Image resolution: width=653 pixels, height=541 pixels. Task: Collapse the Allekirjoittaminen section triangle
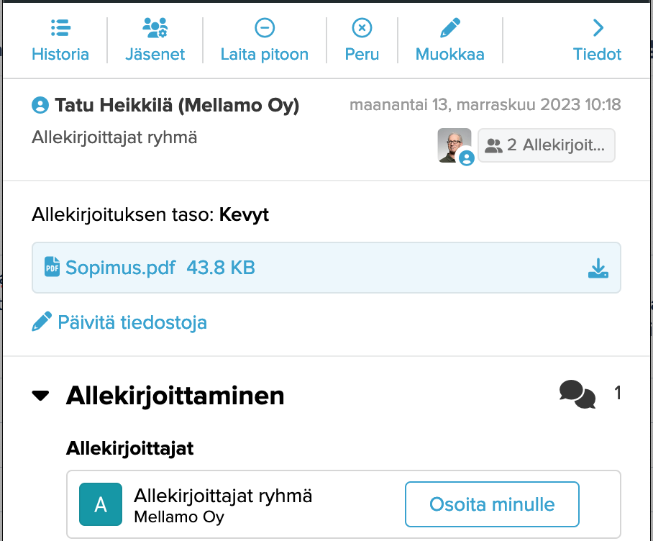coord(40,395)
